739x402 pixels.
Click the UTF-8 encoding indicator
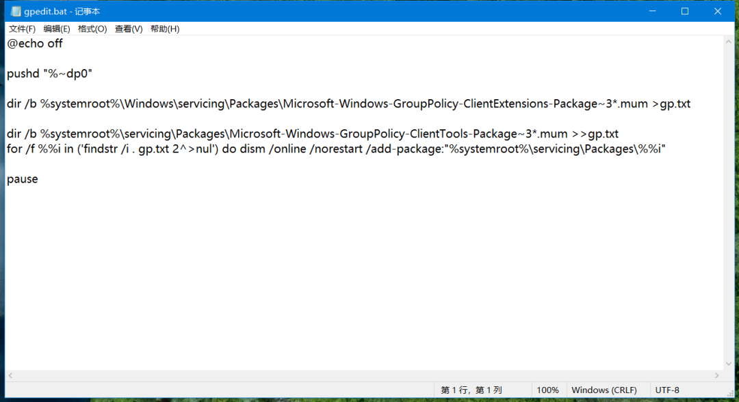[667, 390]
